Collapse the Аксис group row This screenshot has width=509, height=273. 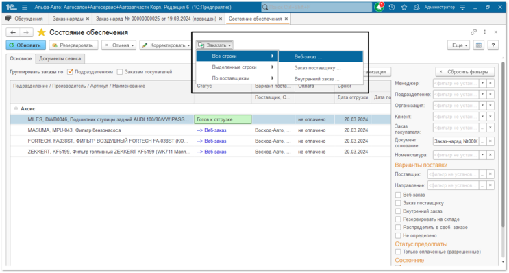pos(16,108)
